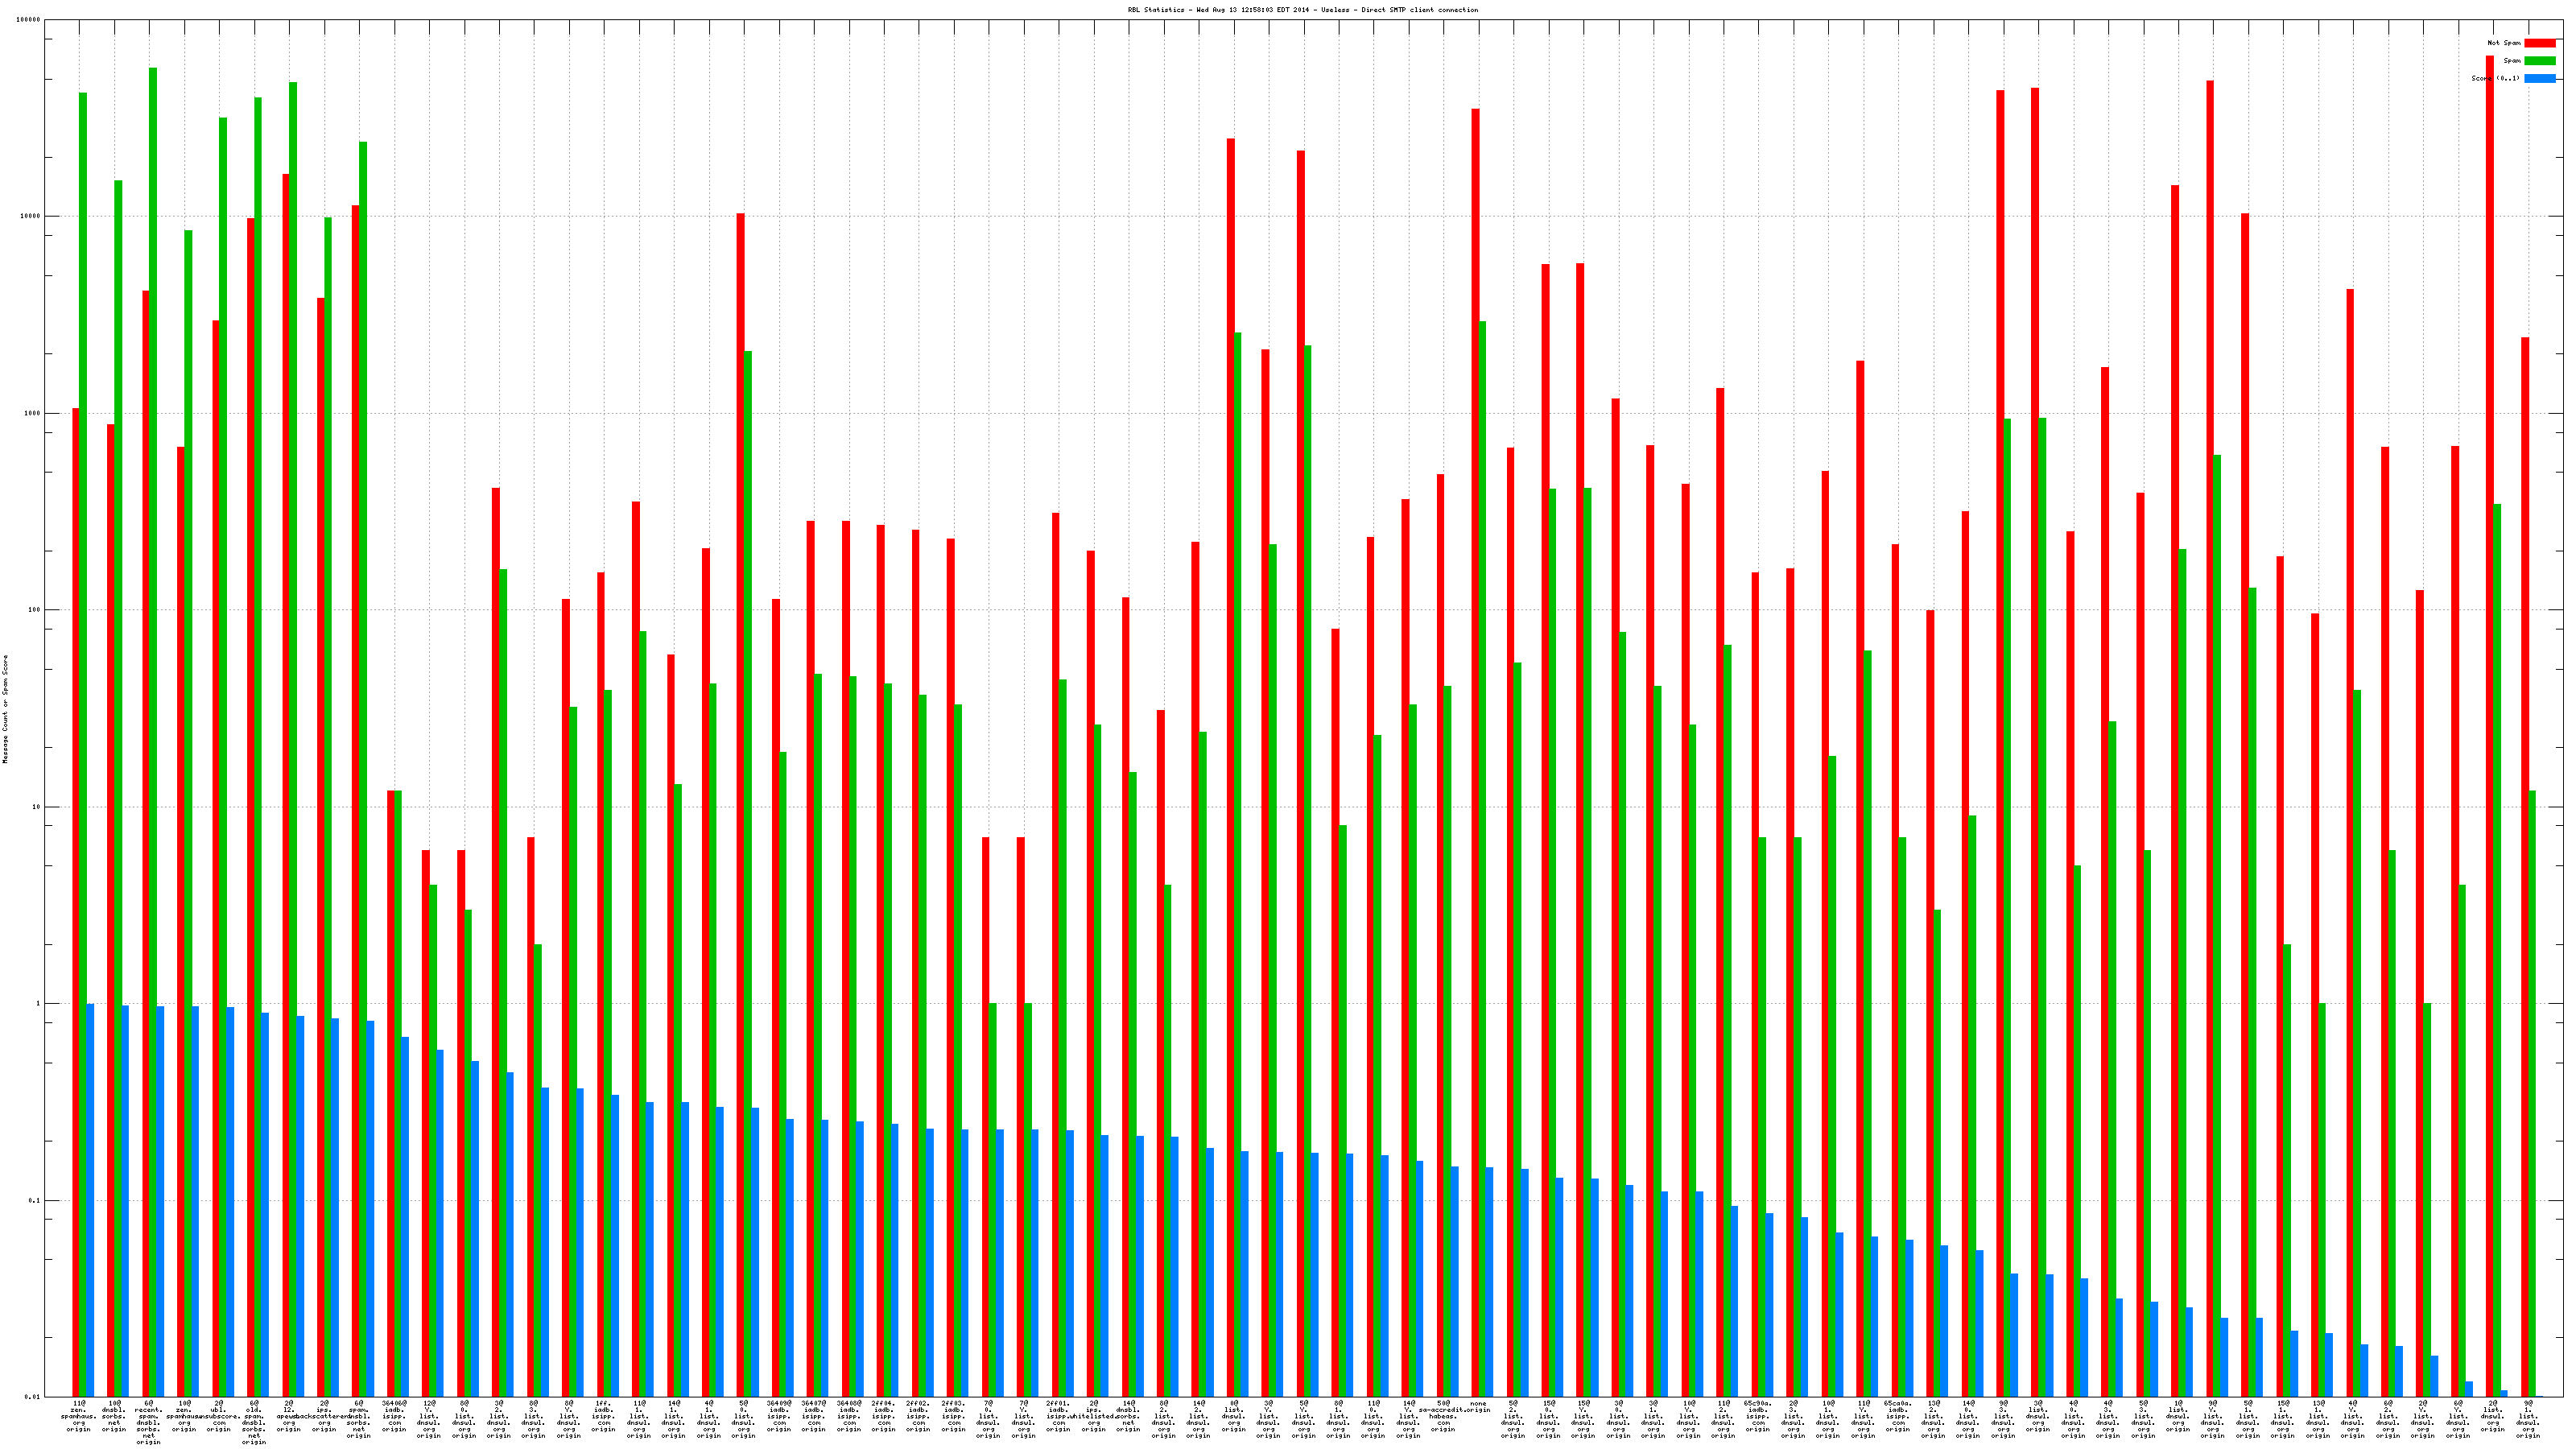
Task: Click the first blue Score bar at left
Action: (x=90, y=1200)
